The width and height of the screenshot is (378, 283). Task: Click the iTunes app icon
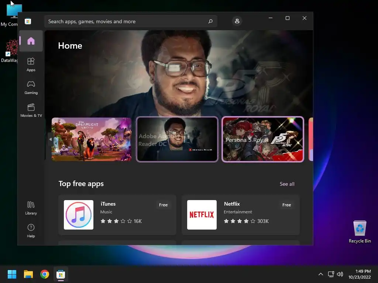(79, 215)
